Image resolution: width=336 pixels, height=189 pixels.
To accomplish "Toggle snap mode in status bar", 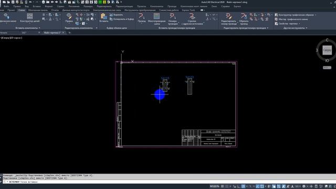I will 227,186.
